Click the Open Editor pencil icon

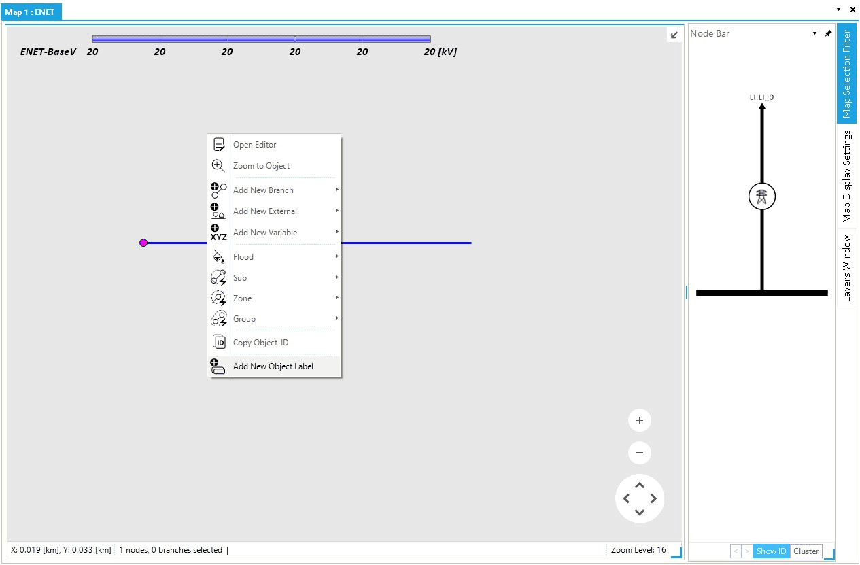coord(219,144)
